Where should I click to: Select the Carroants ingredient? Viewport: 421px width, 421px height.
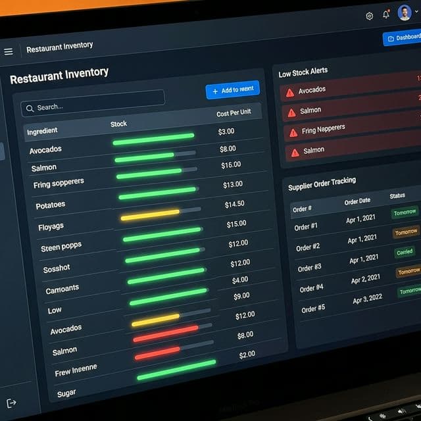(x=62, y=289)
